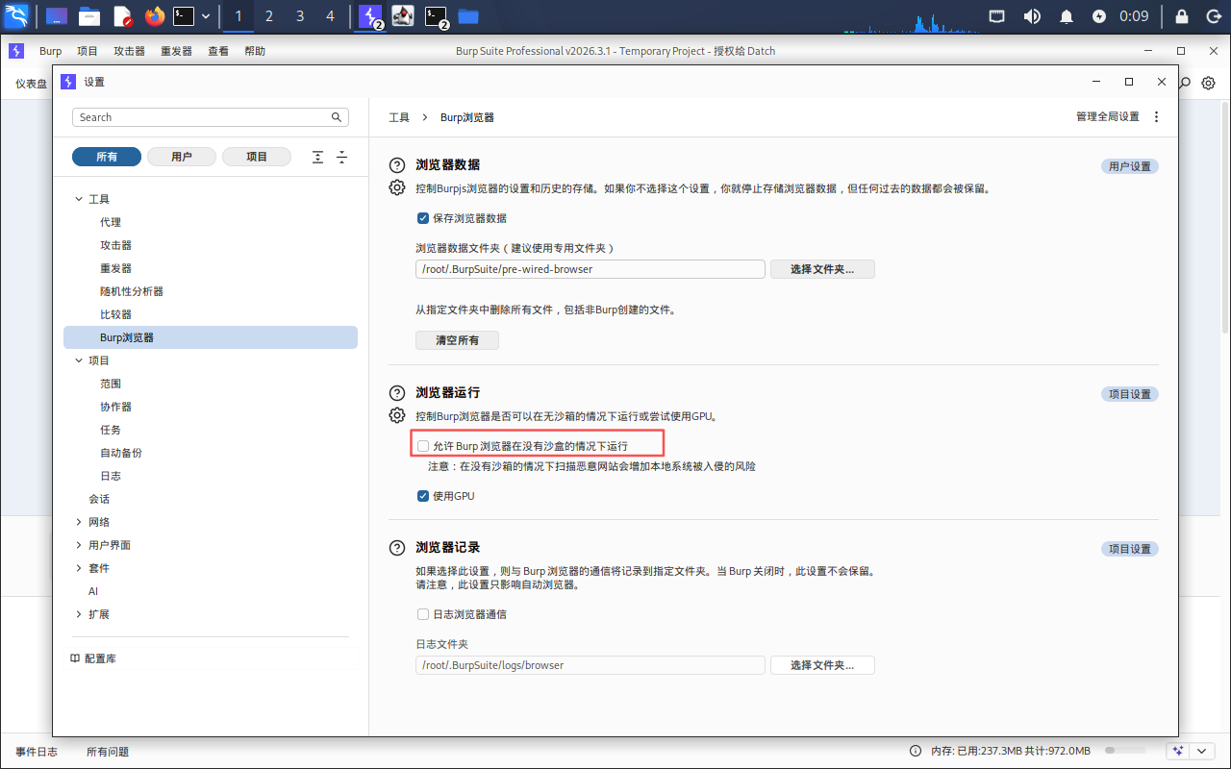Click the settings gear in Burp main toolbar
The image size is (1231, 769).
click(x=1209, y=84)
